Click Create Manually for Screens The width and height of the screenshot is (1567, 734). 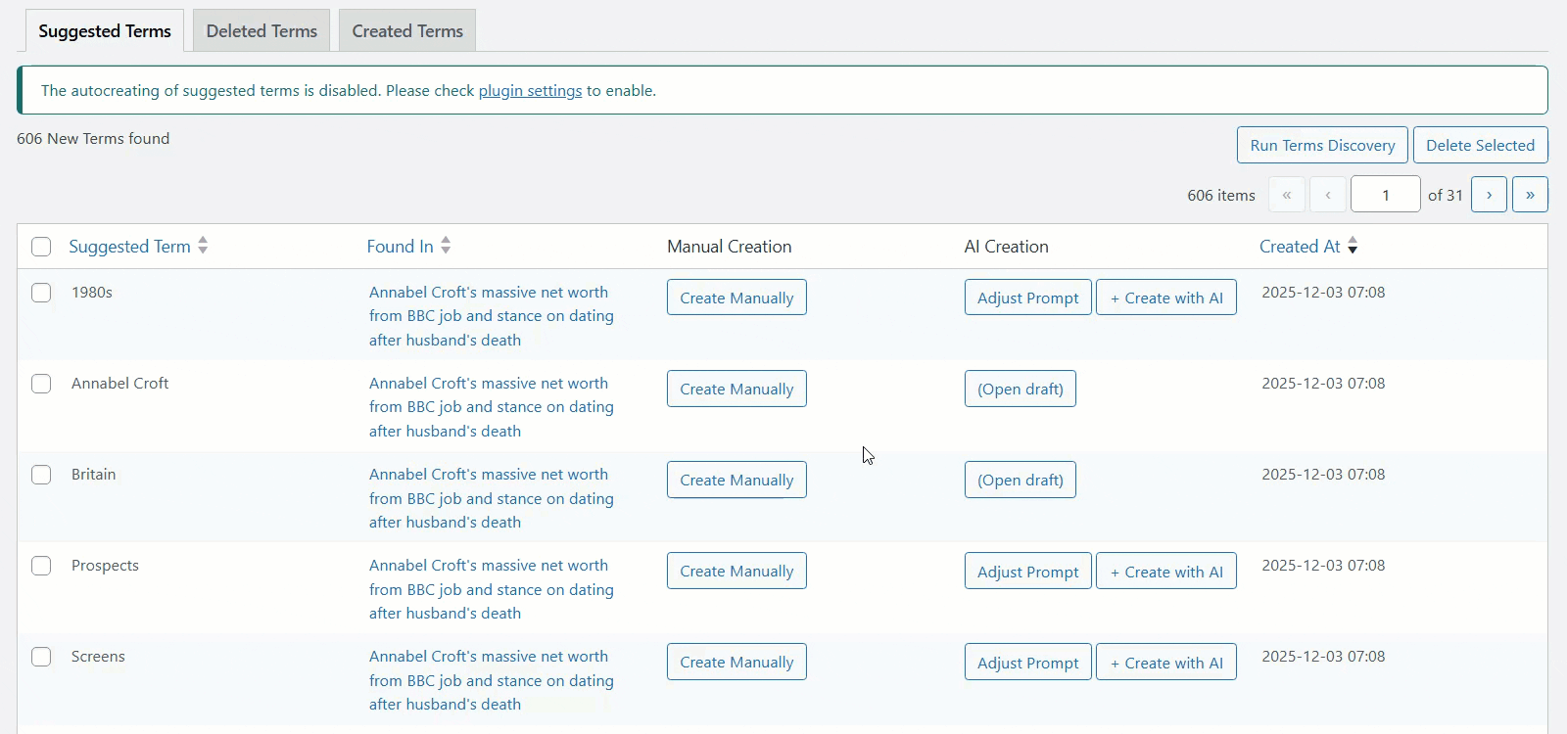pos(736,662)
